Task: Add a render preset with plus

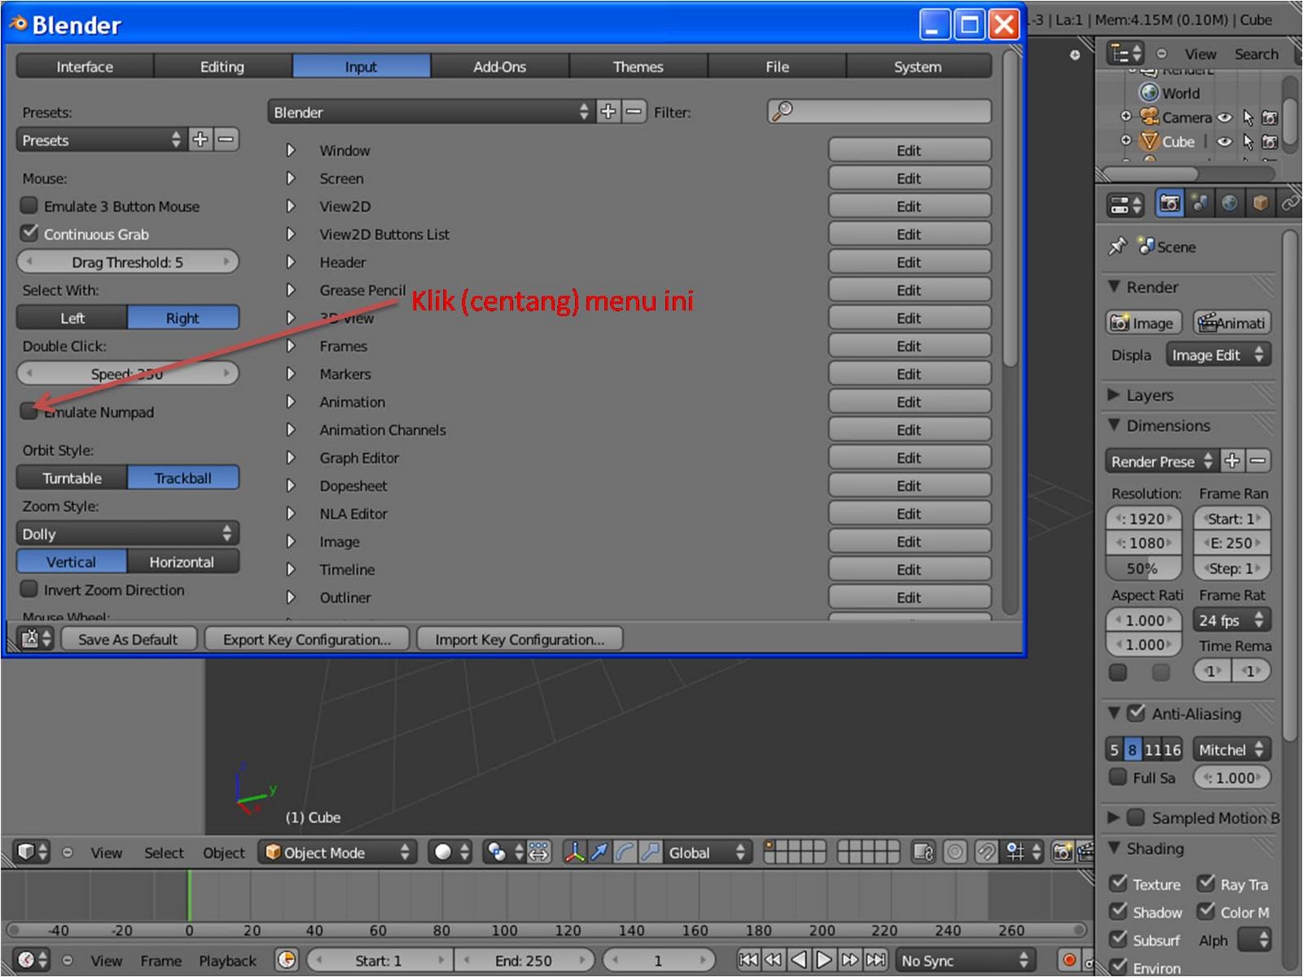Action: 1232,461
